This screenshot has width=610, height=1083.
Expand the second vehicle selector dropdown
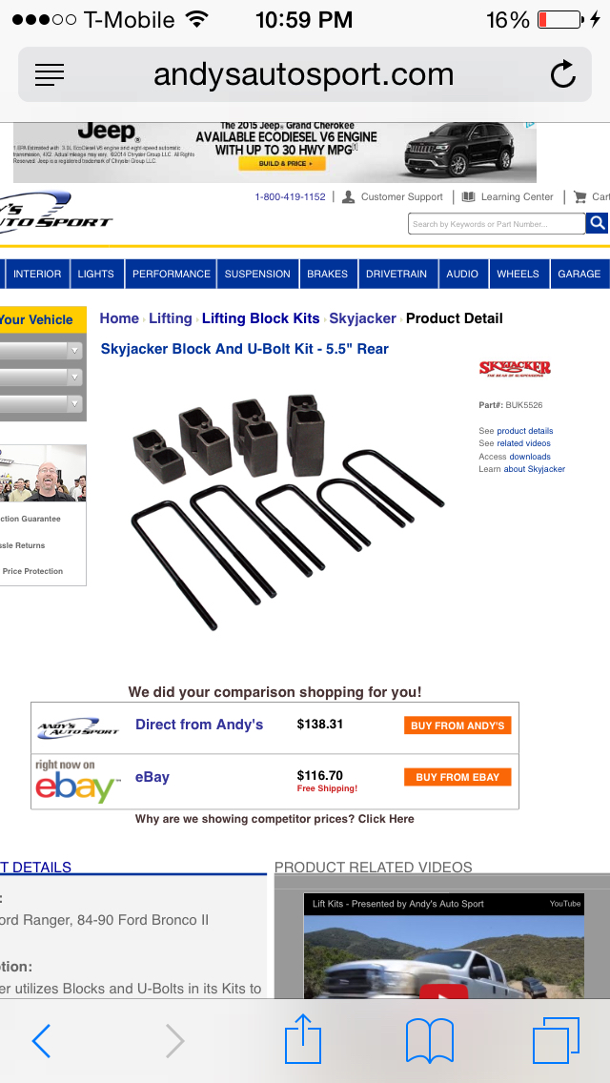point(41,378)
